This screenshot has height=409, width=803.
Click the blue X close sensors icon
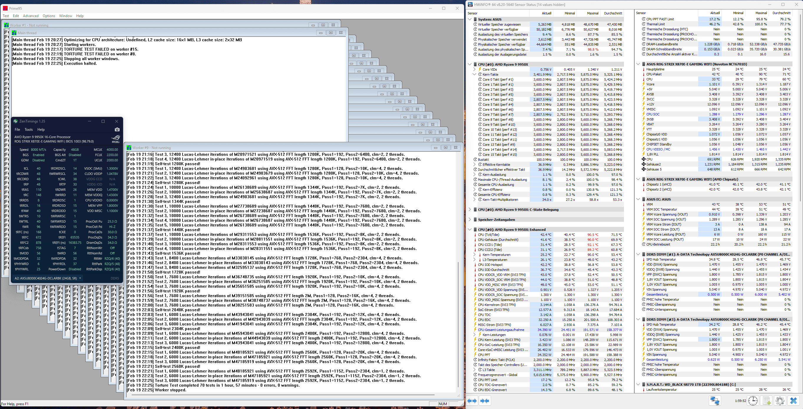(794, 400)
